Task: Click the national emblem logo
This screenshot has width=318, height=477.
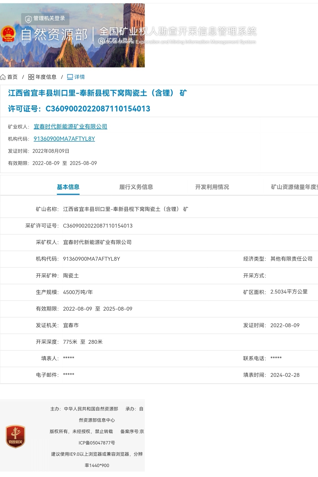Action: coord(8,34)
